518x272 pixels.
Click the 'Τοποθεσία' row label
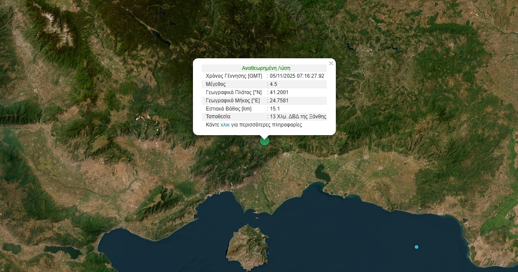tap(218, 117)
